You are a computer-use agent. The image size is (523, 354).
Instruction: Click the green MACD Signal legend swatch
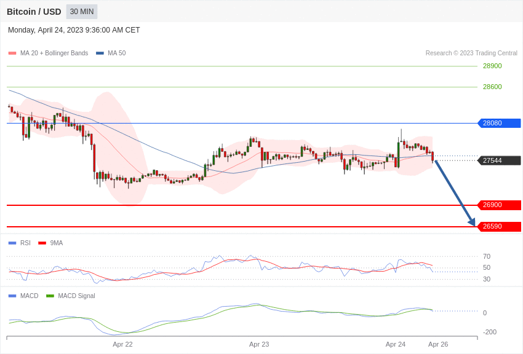pyautogui.click(x=50, y=296)
